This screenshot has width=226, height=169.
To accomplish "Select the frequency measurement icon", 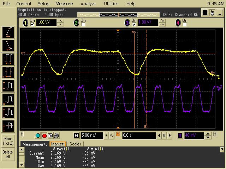I will pyautogui.click(x=8, y=73).
